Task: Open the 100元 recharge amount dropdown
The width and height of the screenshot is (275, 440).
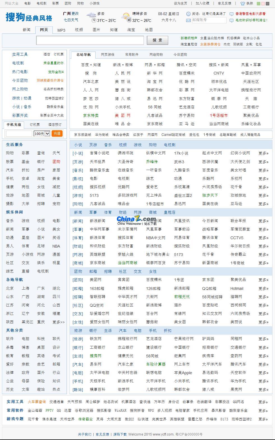Action: (x=42, y=134)
